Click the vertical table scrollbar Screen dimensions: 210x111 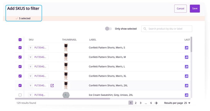pos(191,44)
